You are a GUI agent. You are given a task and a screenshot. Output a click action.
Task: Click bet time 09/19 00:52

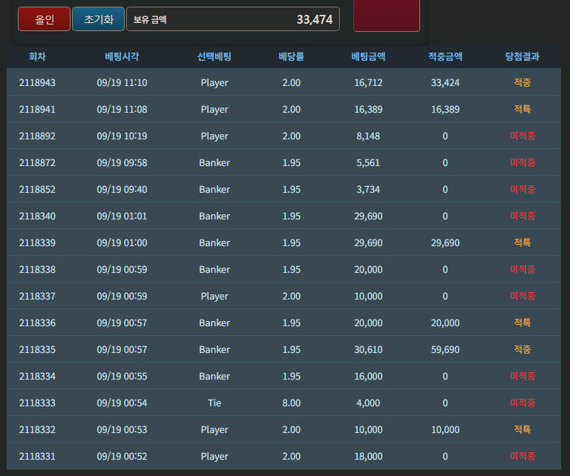click(x=122, y=456)
